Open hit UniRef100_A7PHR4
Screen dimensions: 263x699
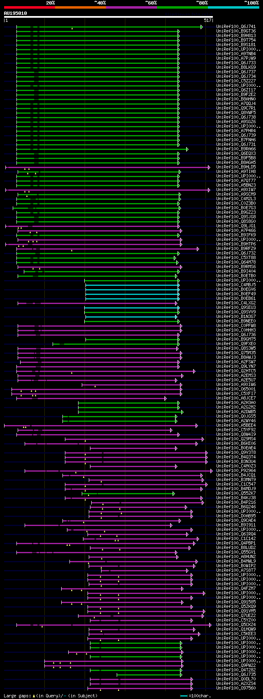tap(236, 131)
